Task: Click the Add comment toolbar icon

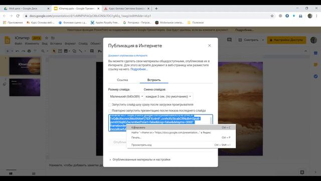Action: [92, 51]
